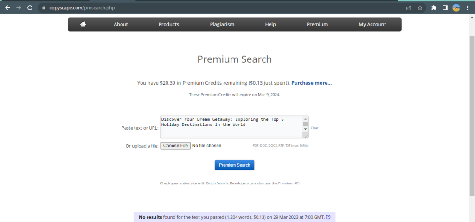Click the page vertical scrollbar thumb
Screen dimensions: 475x222
tap(472, 116)
